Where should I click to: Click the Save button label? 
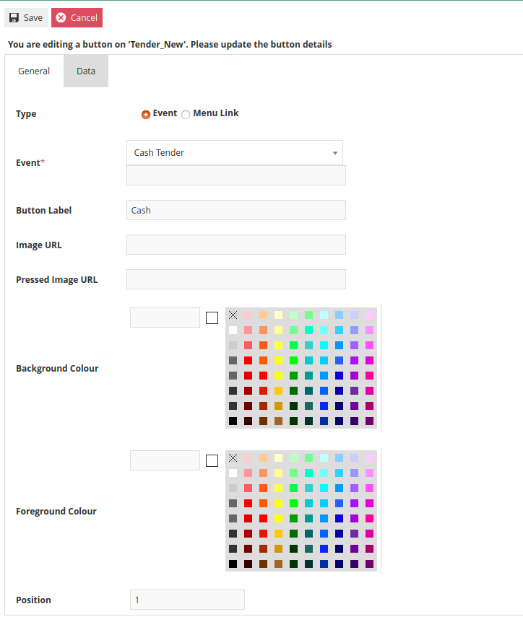33,18
